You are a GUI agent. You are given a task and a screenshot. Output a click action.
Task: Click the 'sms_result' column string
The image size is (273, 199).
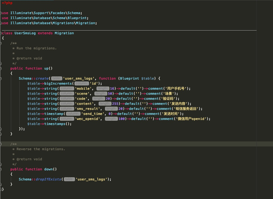point(87,109)
